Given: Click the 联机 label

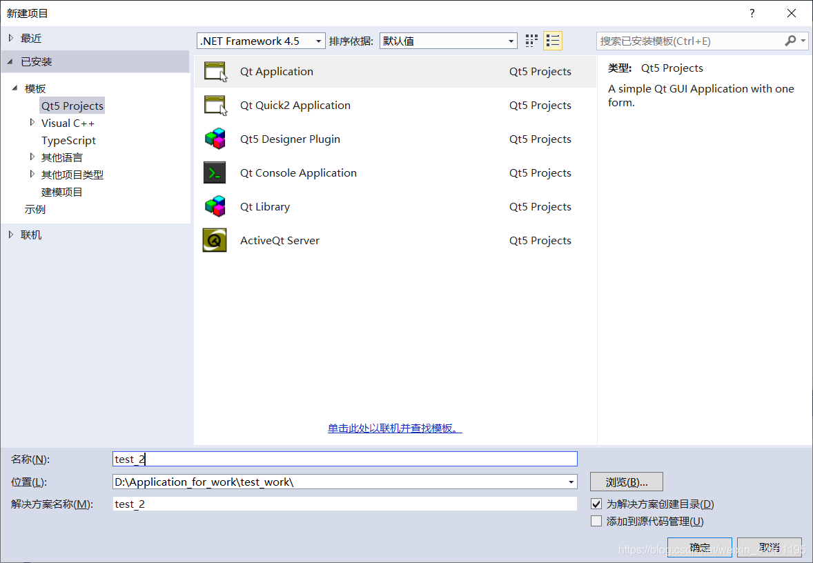Looking at the screenshot, I should coord(31,235).
